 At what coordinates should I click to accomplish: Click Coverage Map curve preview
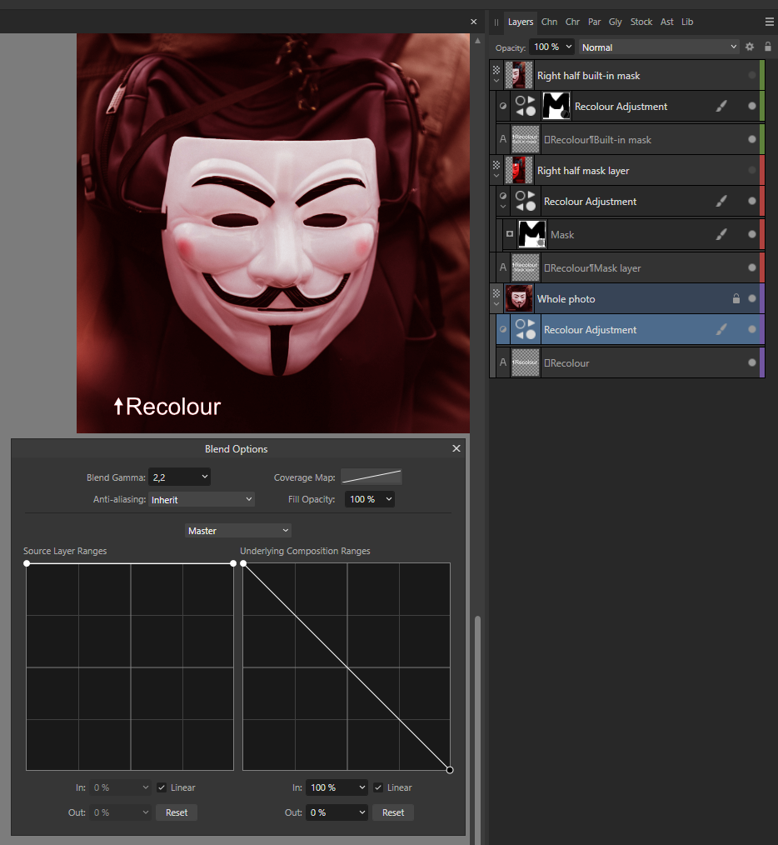(x=372, y=477)
